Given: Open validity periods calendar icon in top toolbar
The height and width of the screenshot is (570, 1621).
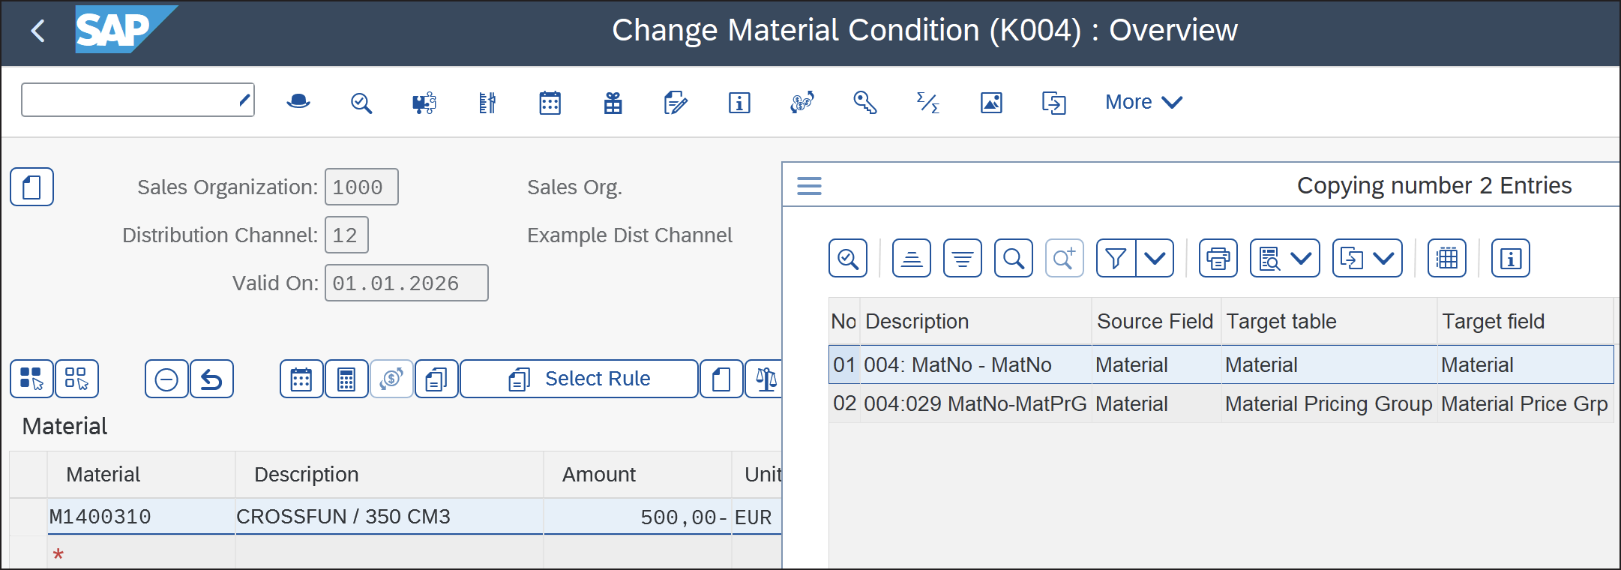Looking at the screenshot, I should click(550, 102).
